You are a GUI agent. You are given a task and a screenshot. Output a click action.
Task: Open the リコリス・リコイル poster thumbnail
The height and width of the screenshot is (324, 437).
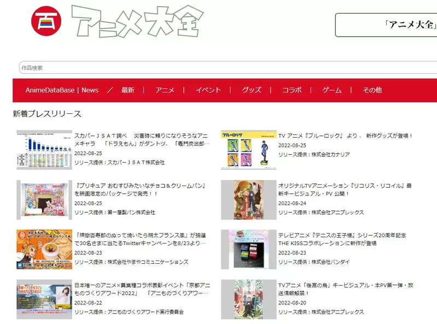click(x=249, y=200)
